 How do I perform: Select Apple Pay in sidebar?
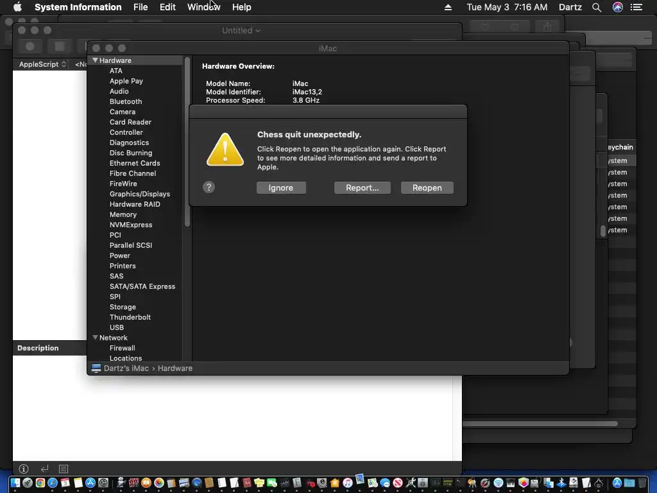click(x=126, y=81)
